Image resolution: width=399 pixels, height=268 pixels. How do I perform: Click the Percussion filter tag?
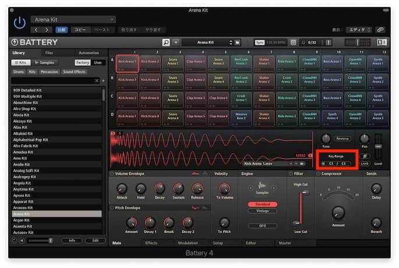click(x=50, y=72)
